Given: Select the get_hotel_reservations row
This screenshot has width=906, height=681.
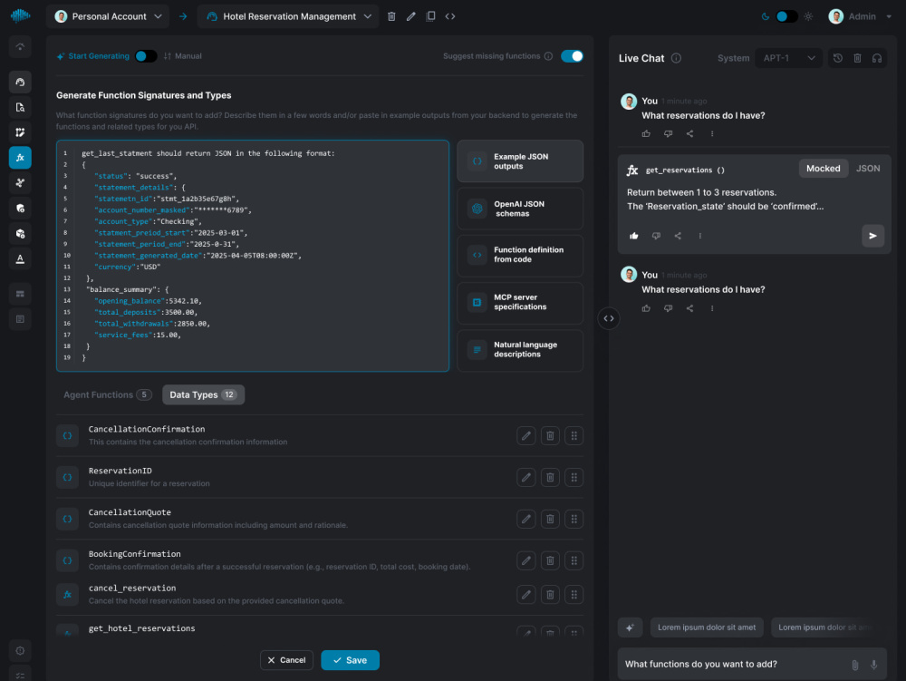Looking at the screenshot, I should point(320,628).
